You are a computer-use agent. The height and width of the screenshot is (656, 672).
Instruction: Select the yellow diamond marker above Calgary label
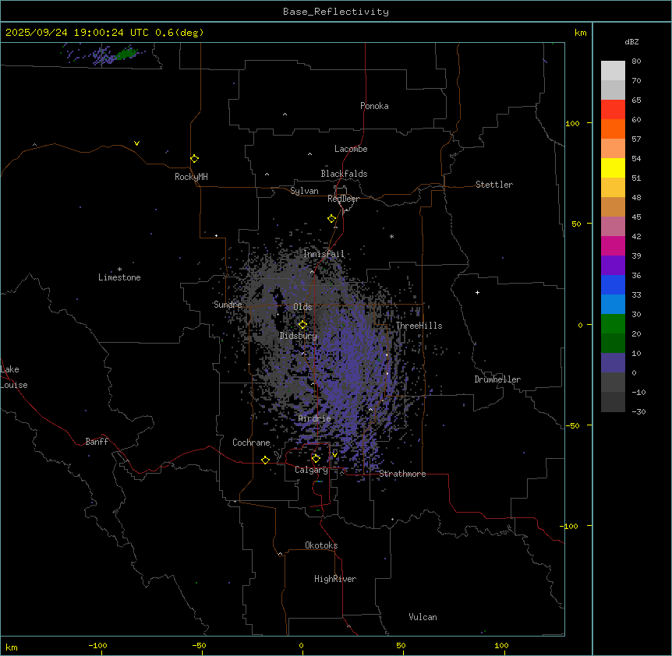[x=316, y=458]
